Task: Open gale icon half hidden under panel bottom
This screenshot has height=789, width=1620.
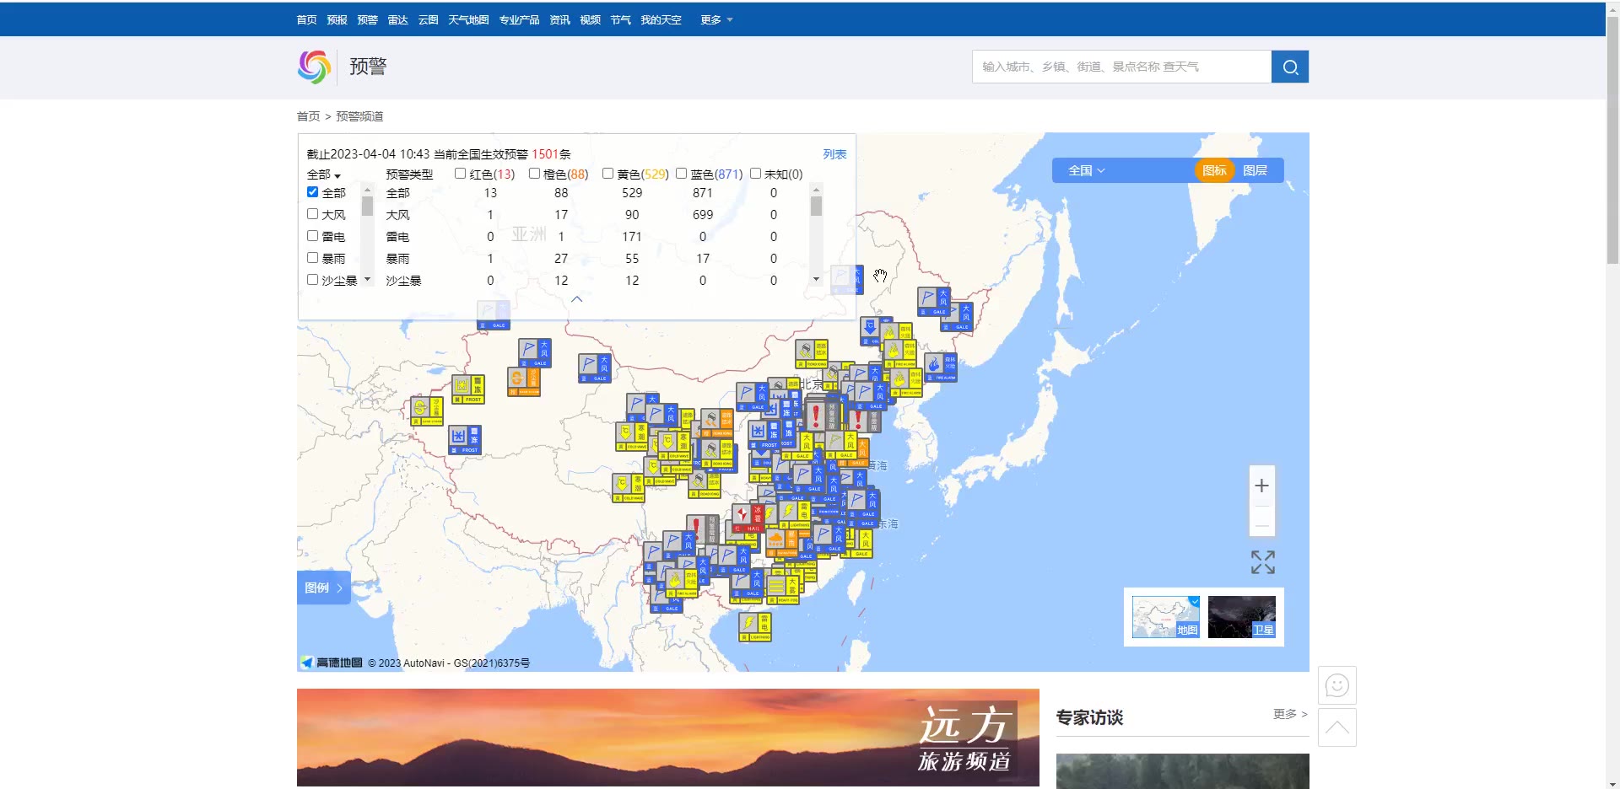Action: (x=493, y=315)
